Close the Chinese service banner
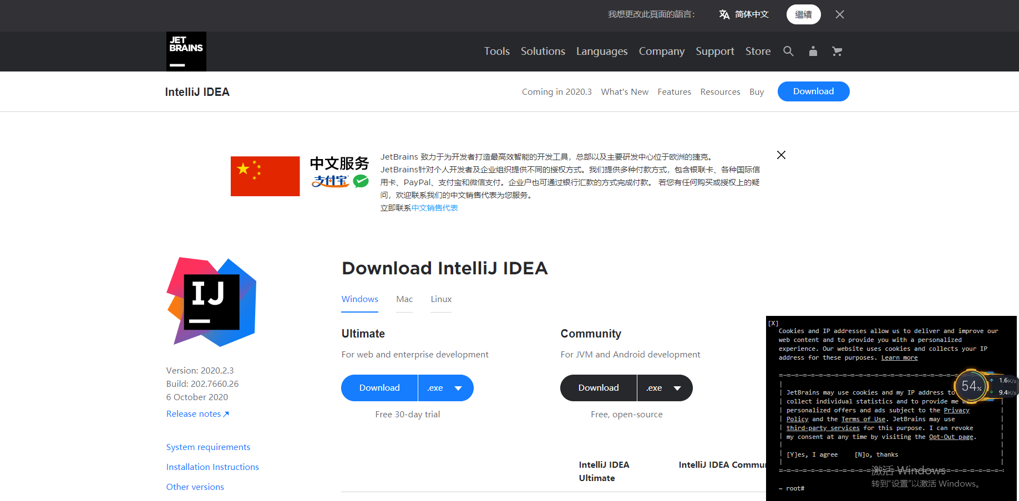Image resolution: width=1019 pixels, height=501 pixels. pyautogui.click(x=781, y=155)
